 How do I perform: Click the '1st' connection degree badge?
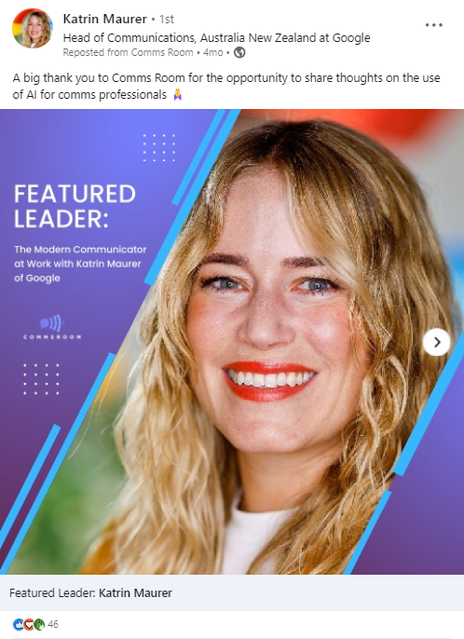[167, 20]
